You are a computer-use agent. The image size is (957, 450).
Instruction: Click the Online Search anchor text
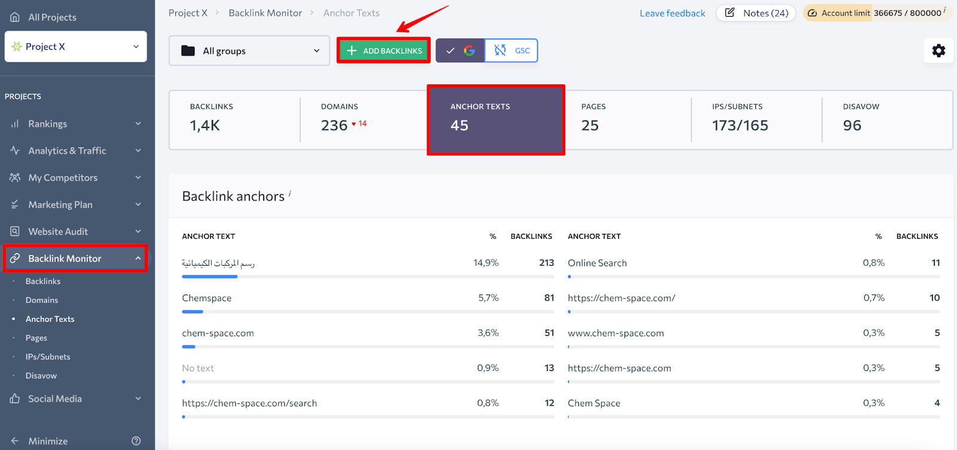coord(597,263)
